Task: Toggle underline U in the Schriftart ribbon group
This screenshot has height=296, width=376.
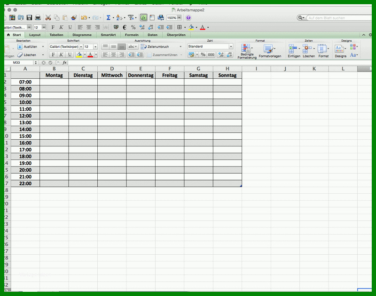Action: [70, 55]
